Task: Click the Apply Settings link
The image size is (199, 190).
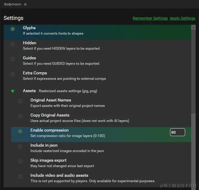Action: [x=182, y=18]
